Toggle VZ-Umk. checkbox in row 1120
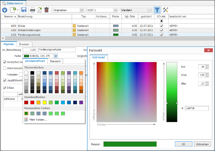 click(162, 34)
